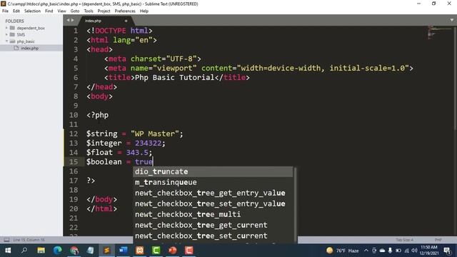Switch to Sublime Text taskbar icon
Viewport: 457px width, 257px height.
(x=106, y=251)
